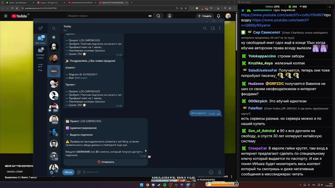Select the "Все чаты" folder
Image resolution: width=335 pixels, height=188 pixels.
[40, 40]
